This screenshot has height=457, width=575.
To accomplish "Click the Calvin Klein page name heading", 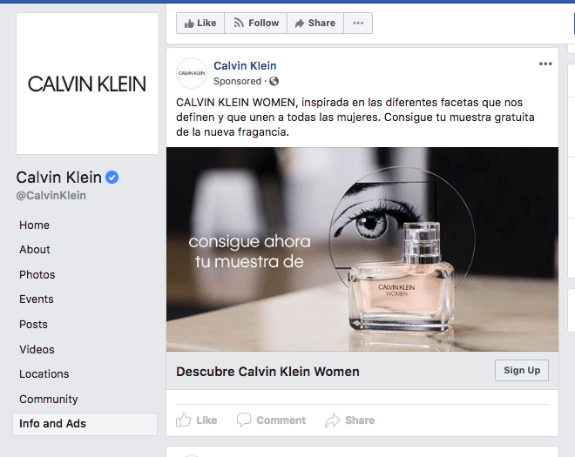I will point(58,178).
